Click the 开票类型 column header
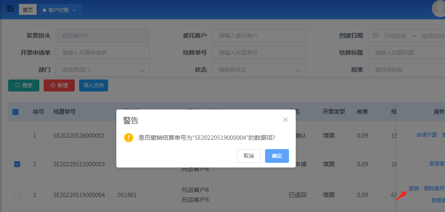Image resolution: width=445 pixels, height=212 pixels. pos(334,112)
